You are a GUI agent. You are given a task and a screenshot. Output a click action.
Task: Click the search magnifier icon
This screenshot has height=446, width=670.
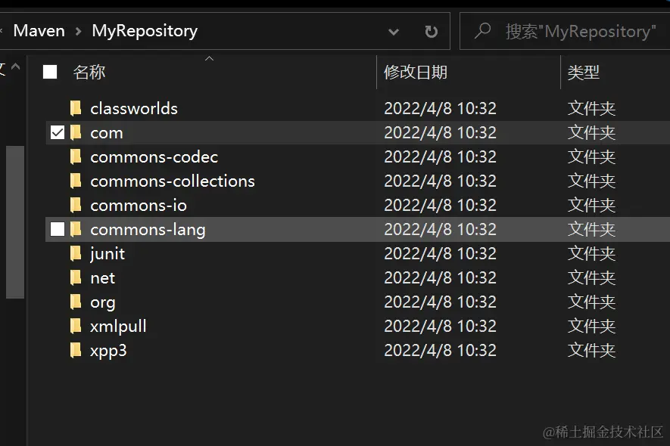(482, 31)
